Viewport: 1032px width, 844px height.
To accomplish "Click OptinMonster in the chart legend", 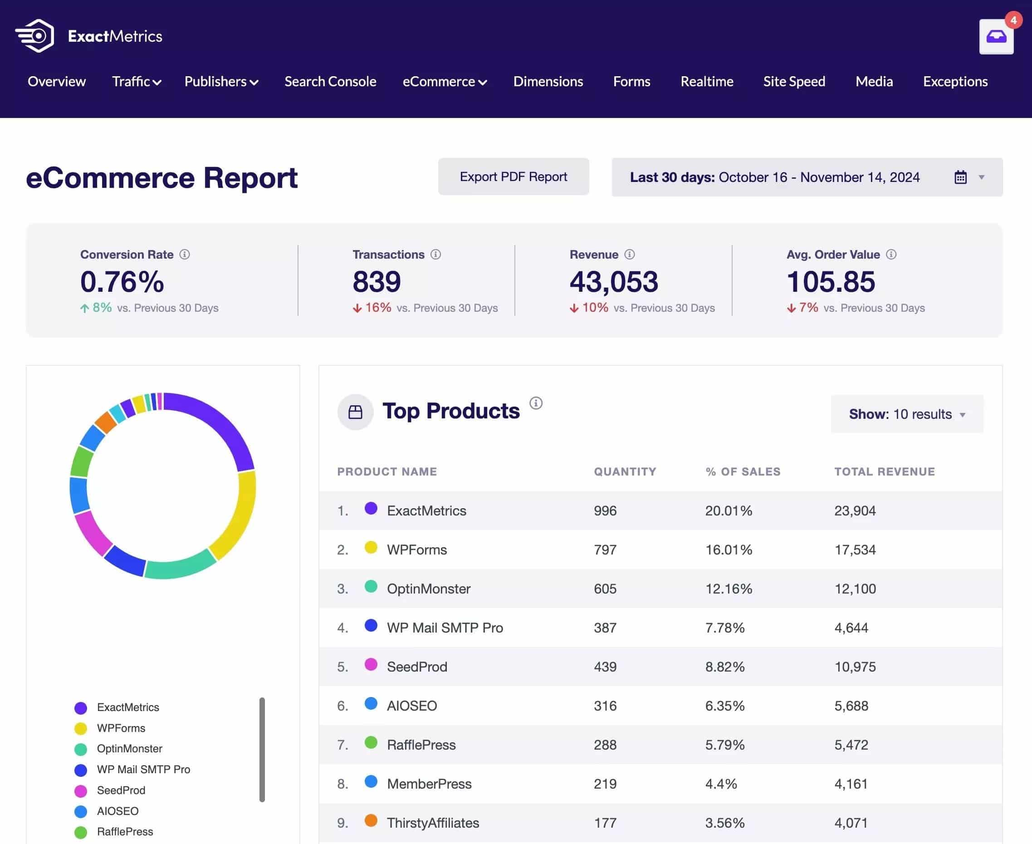I will tap(129, 749).
